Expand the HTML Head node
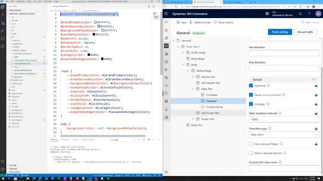Screen dimensions: 323x181 (x=183, y=53)
